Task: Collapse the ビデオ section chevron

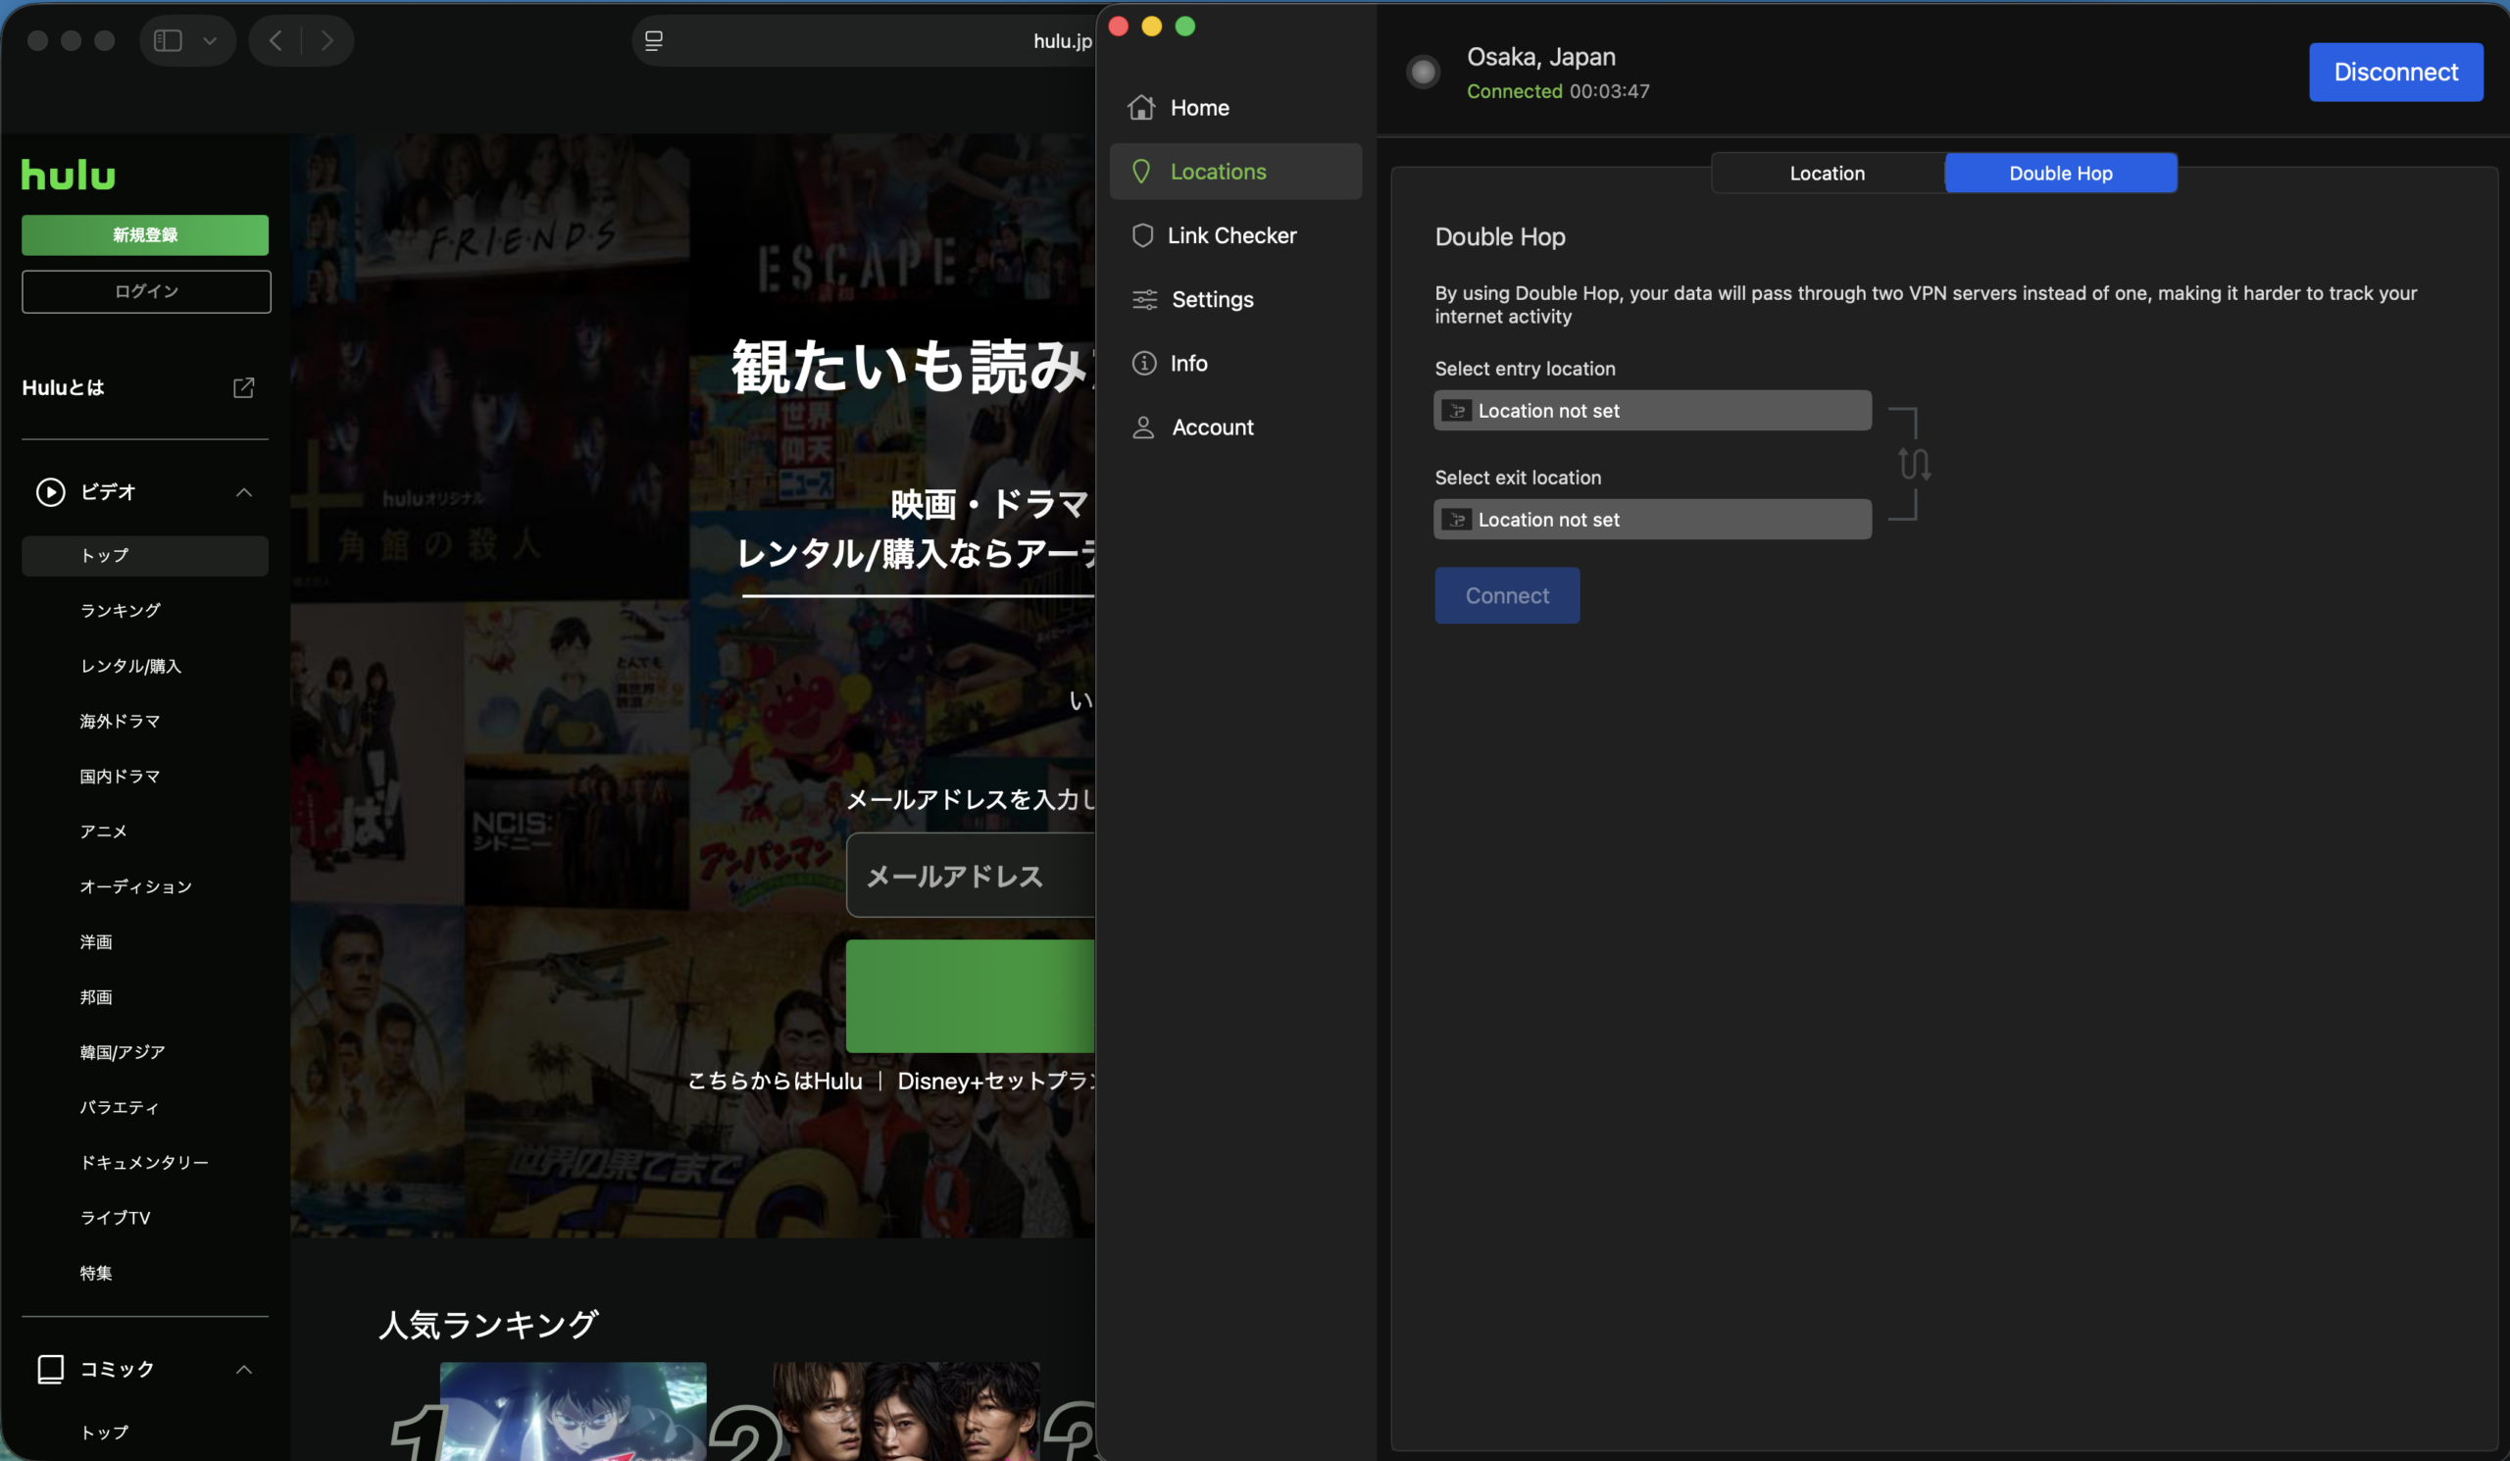Action: [x=244, y=492]
